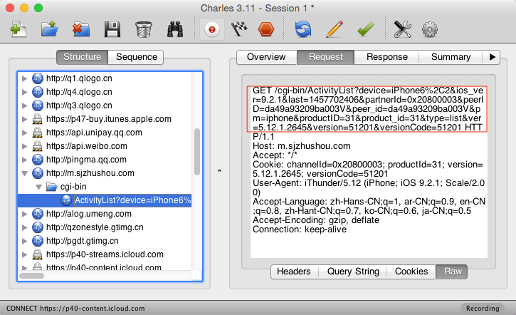Expand http://pingma.qq.com node

tap(24, 160)
